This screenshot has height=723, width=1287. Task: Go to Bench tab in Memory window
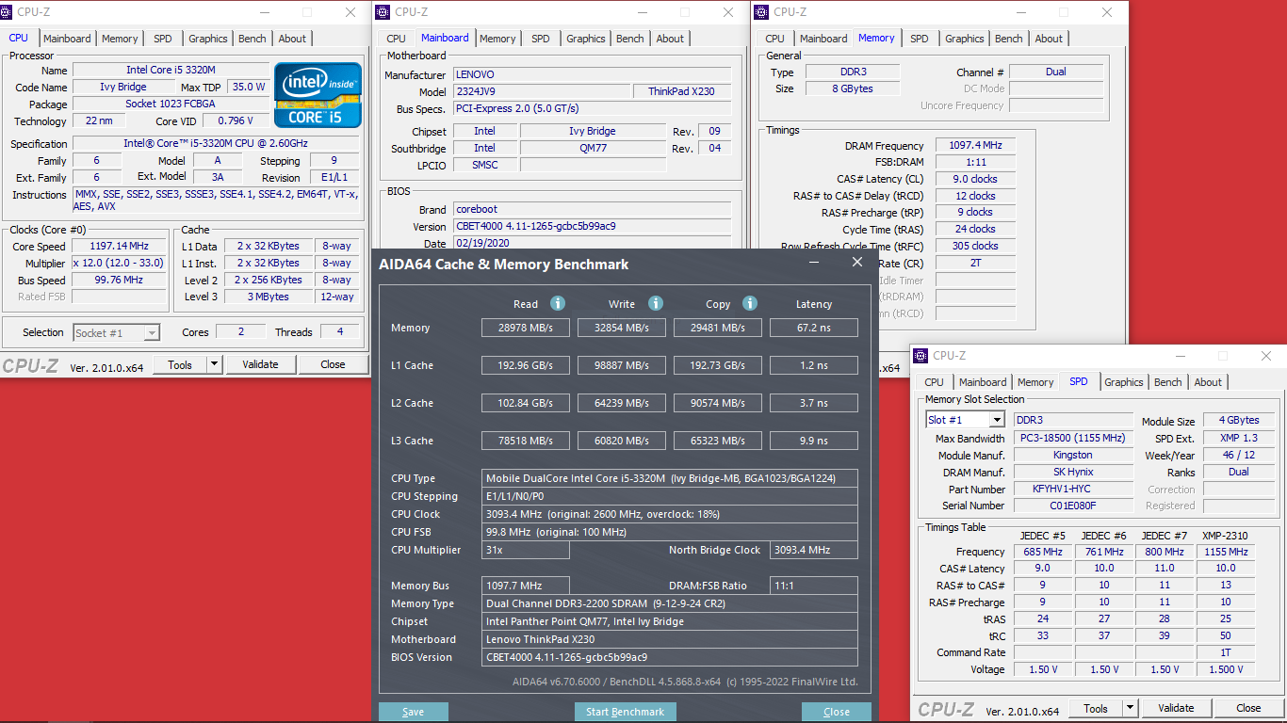pyautogui.click(x=1009, y=39)
